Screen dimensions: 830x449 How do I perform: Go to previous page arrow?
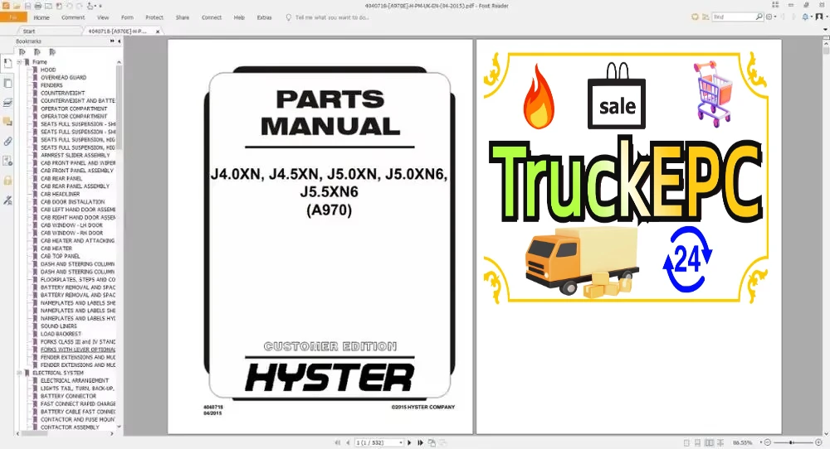click(x=348, y=442)
